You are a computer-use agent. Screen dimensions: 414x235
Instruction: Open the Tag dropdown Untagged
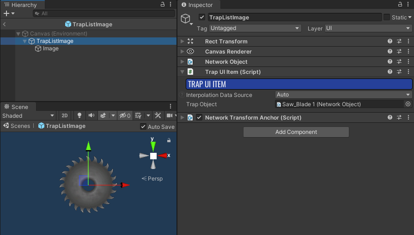255,28
